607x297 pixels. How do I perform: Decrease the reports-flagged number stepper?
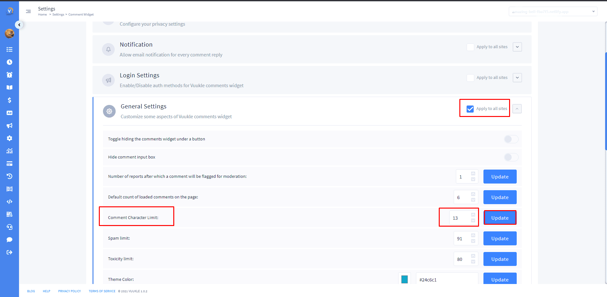(x=473, y=179)
